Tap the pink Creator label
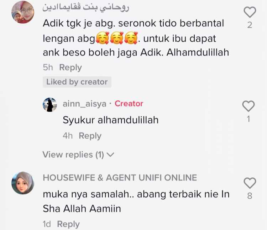 [129, 104]
